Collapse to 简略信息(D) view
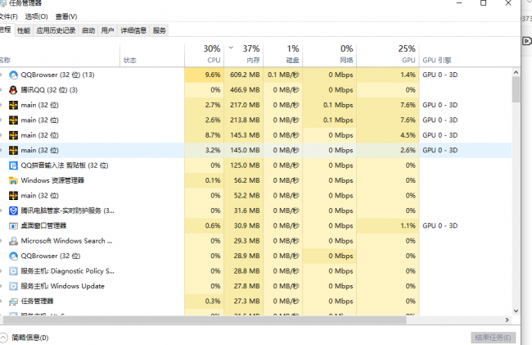Screen dimensions: 532x345 (25, 338)
